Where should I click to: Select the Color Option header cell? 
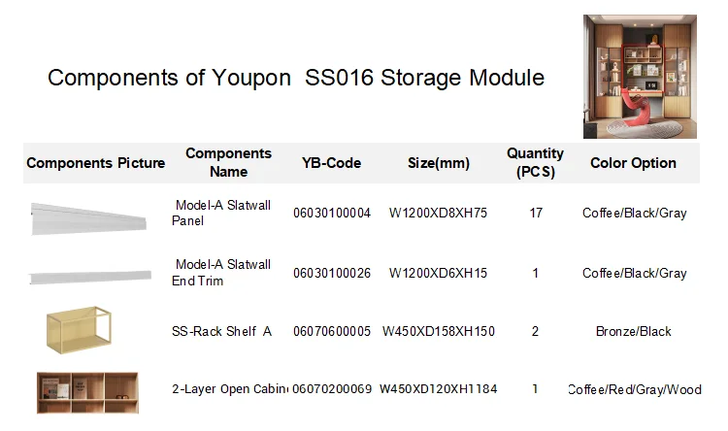point(633,163)
